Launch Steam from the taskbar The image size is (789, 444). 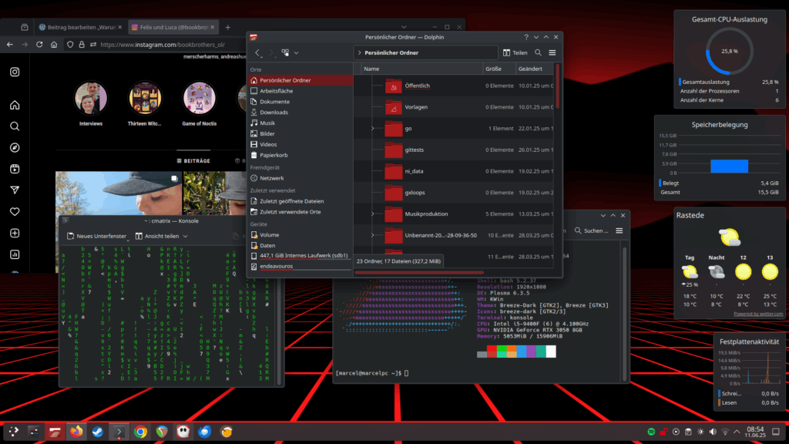coord(98,432)
